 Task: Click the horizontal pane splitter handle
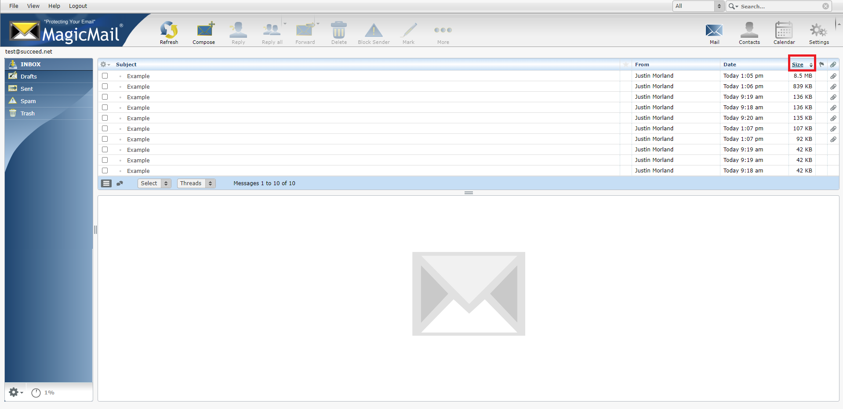[469, 193]
